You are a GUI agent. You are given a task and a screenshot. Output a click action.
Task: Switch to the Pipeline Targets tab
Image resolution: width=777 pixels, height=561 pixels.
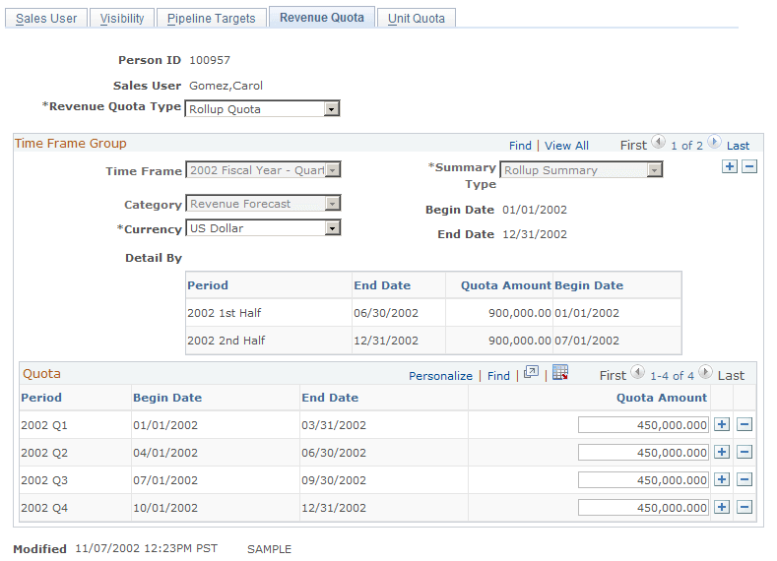coord(211,19)
